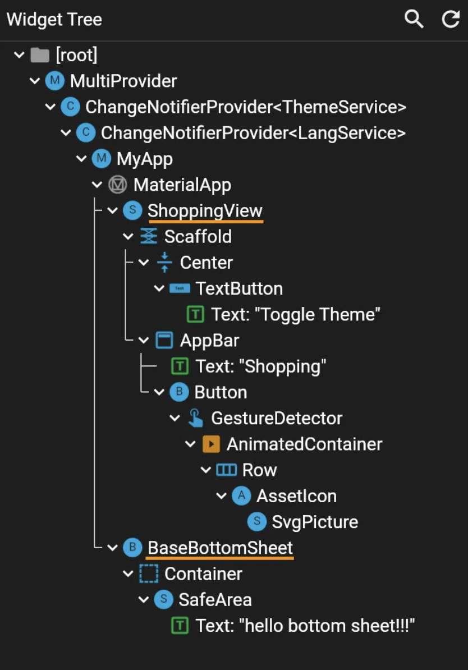Click the Row layout icon

click(x=226, y=470)
